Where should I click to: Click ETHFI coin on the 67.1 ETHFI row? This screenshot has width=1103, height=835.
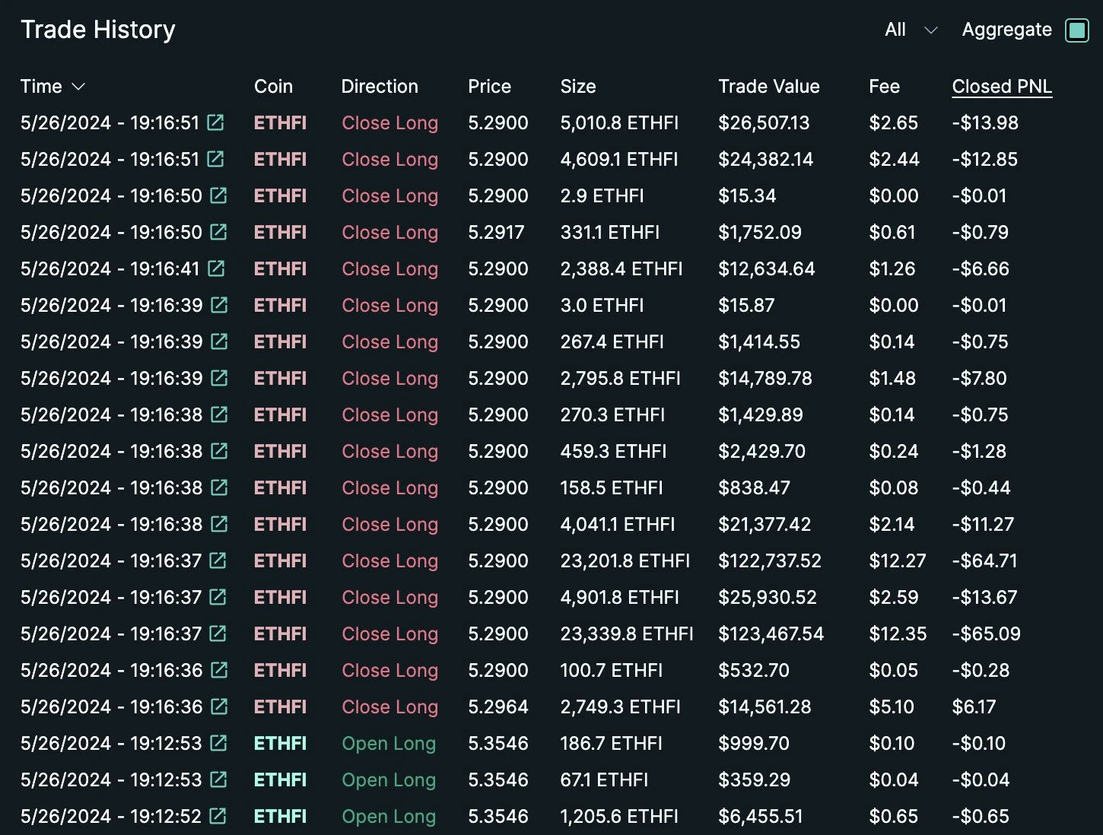click(x=280, y=779)
